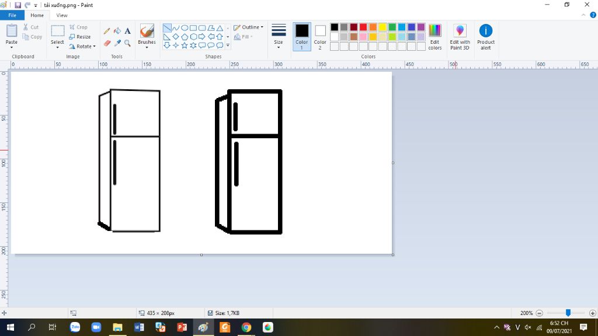The height and width of the screenshot is (336, 598).
Task: Choose the Up arrow shape
Action: pos(220,37)
